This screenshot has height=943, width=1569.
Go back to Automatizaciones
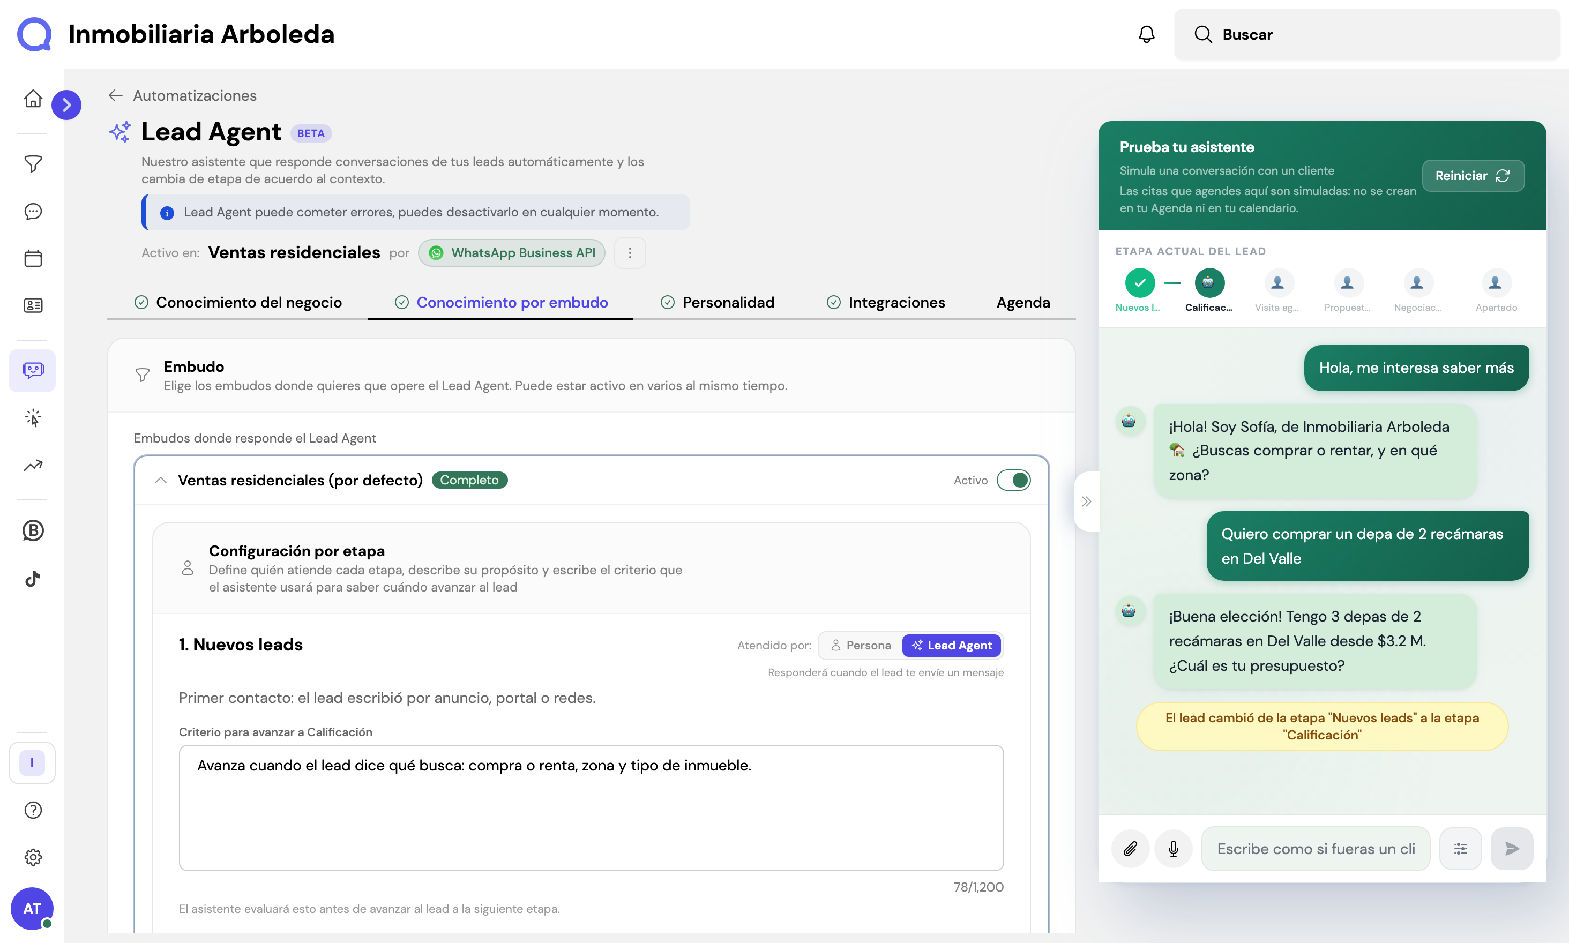183,95
